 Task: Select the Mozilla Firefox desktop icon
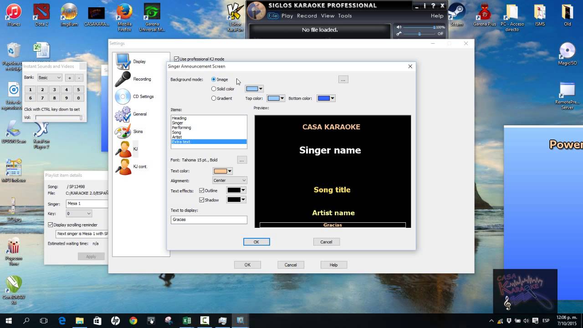124,17
